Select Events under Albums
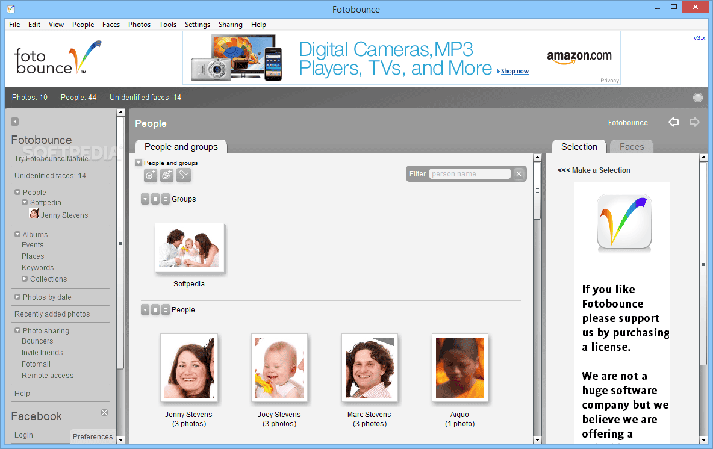713x449 pixels. pyautogui.click(x=33, y=245)
